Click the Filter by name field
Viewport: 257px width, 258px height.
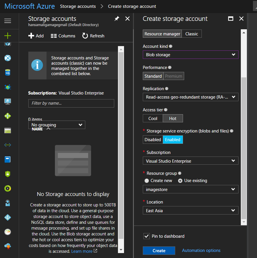(71, 103)
